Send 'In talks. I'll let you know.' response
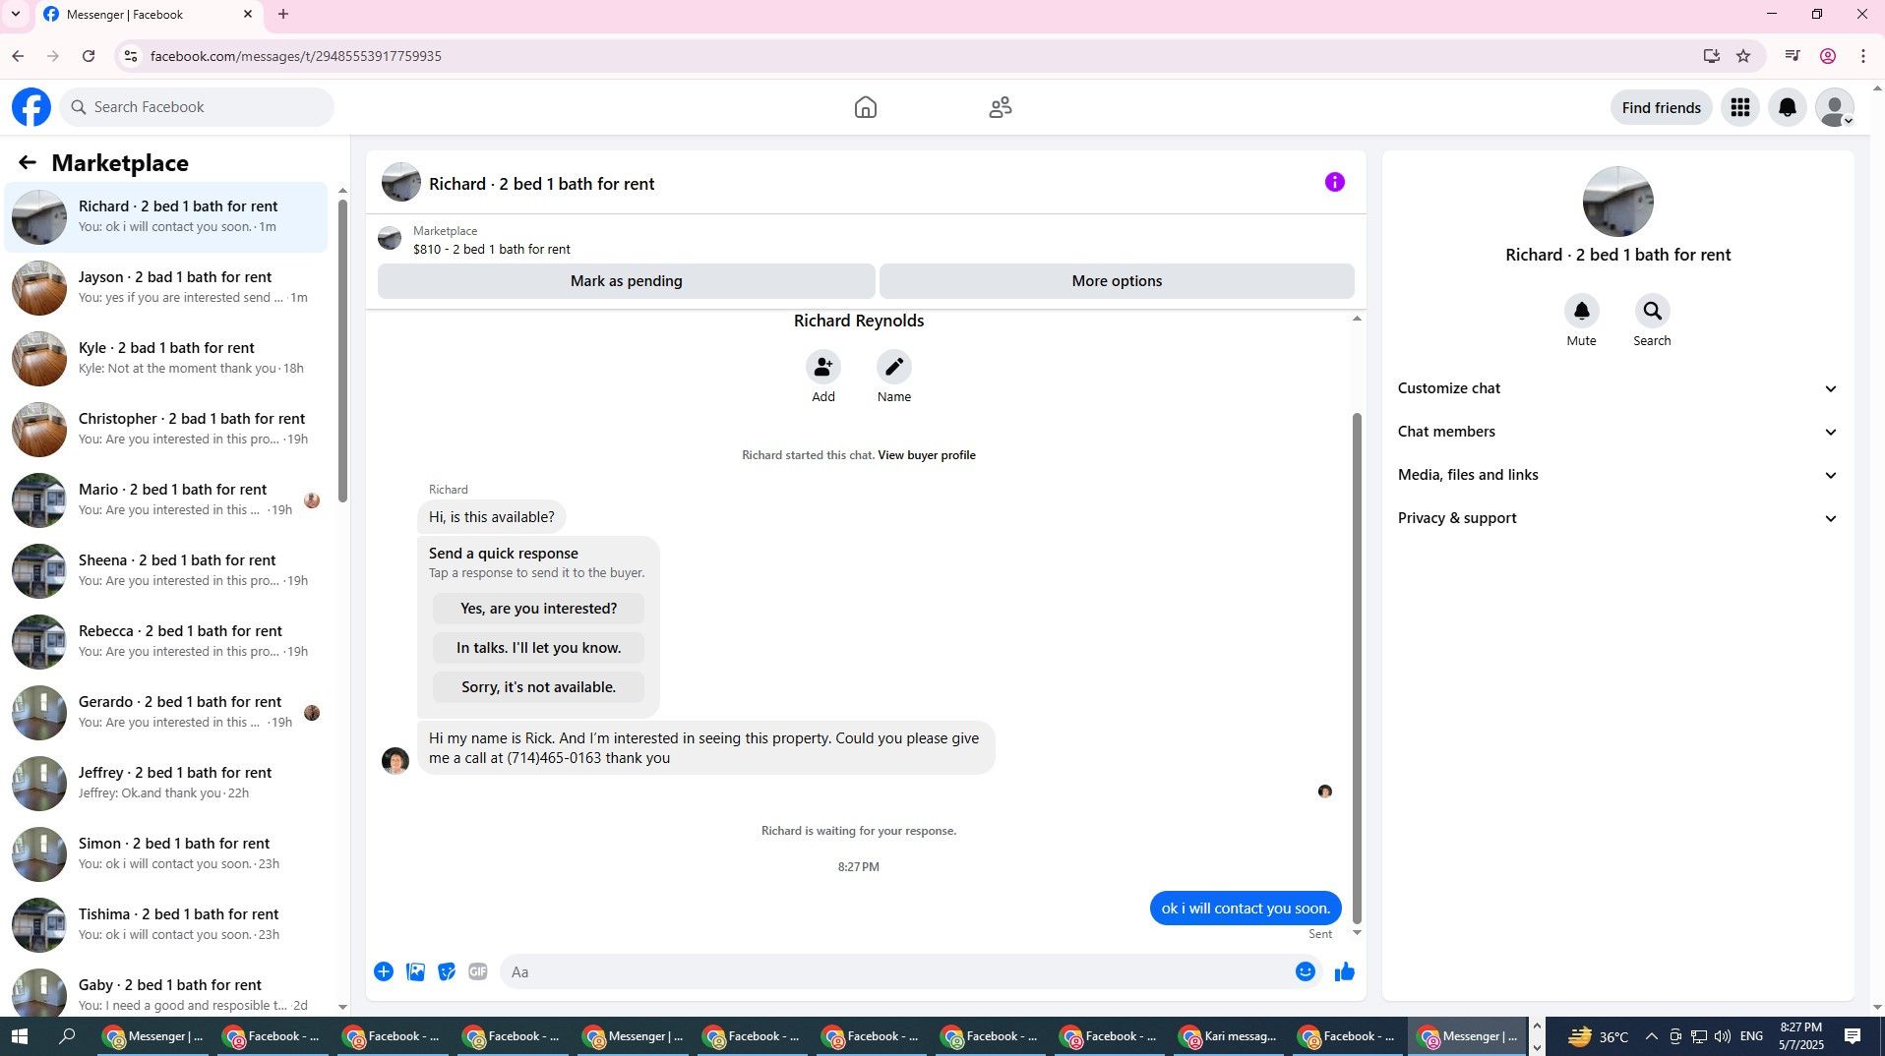This screenshot has height=1056, width=1885. 538,648
